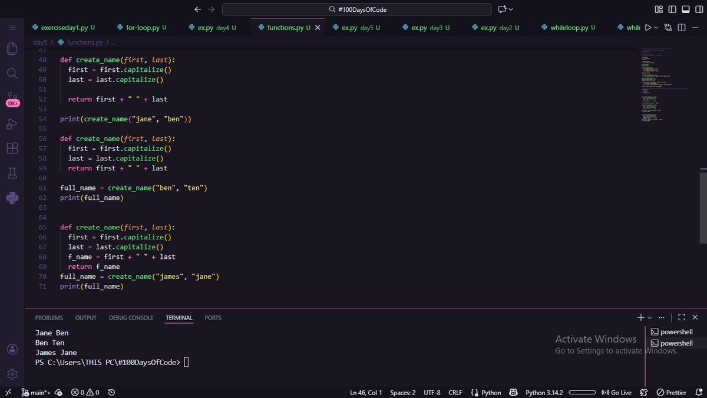Open terminal panel ellipsis menu
The height and width of the screenshot is (398, 707).
click(662, 317)
